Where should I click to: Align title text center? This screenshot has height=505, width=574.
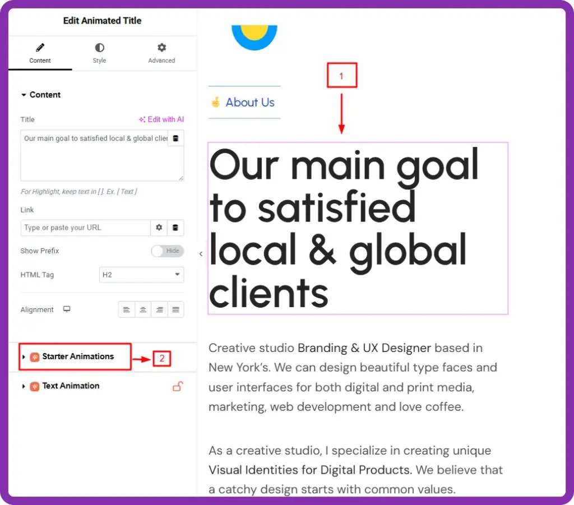point(143,309)
